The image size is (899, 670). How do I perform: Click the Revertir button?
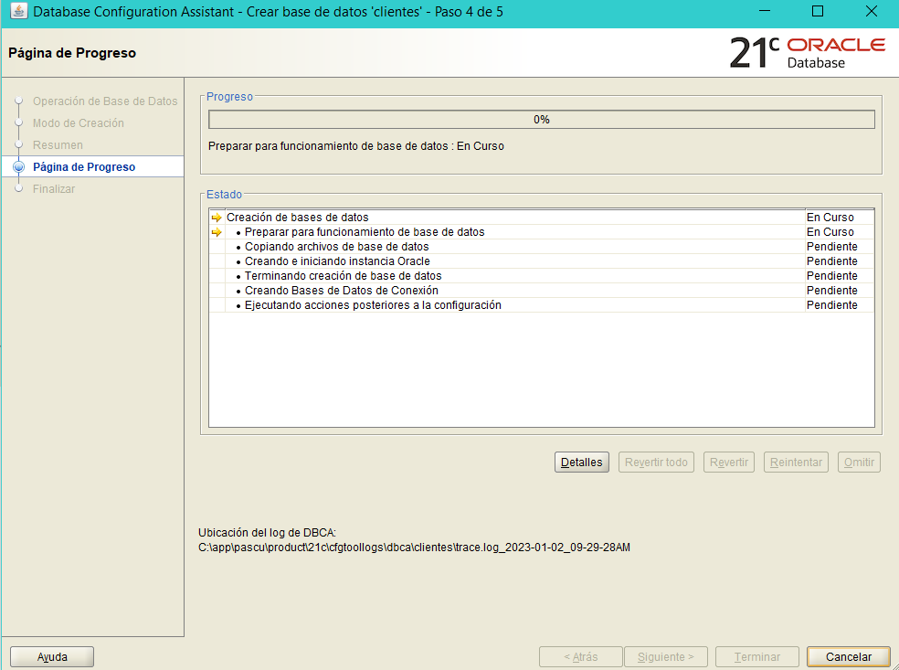pos(729,463)
